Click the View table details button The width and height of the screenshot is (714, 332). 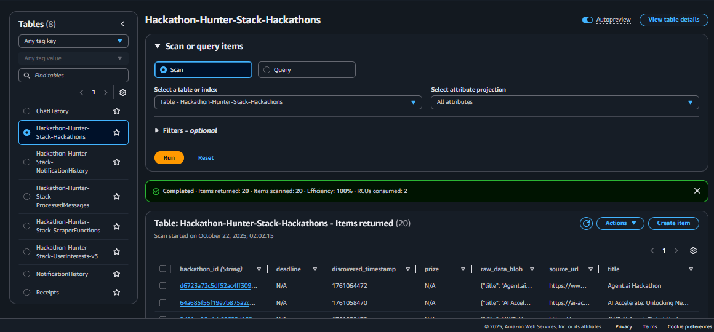(673, 20)
